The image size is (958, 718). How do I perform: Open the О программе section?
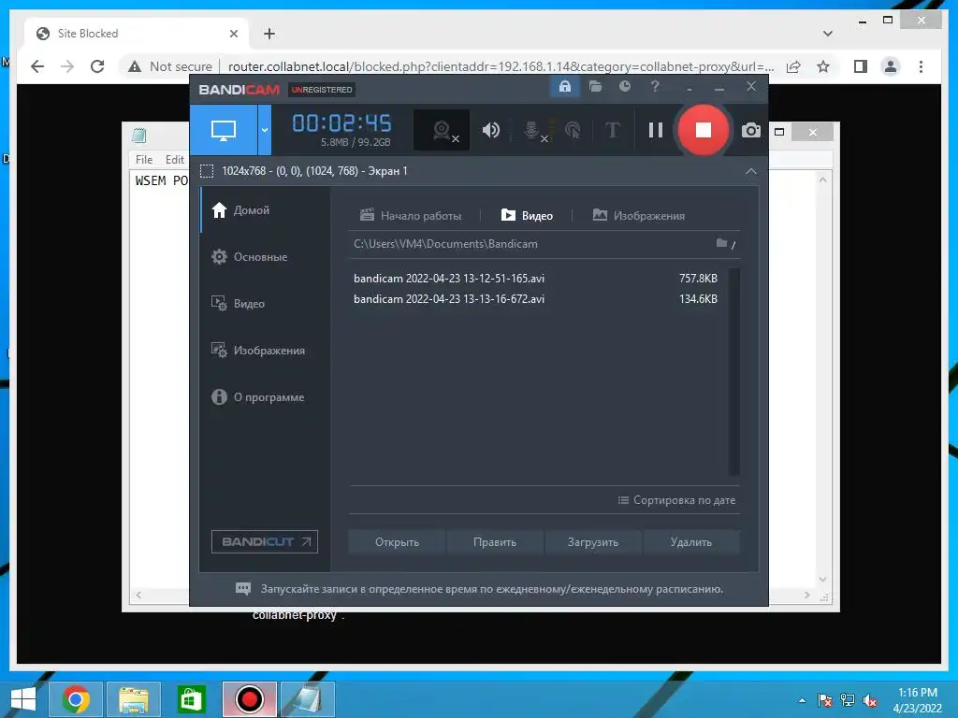point(266,396)
